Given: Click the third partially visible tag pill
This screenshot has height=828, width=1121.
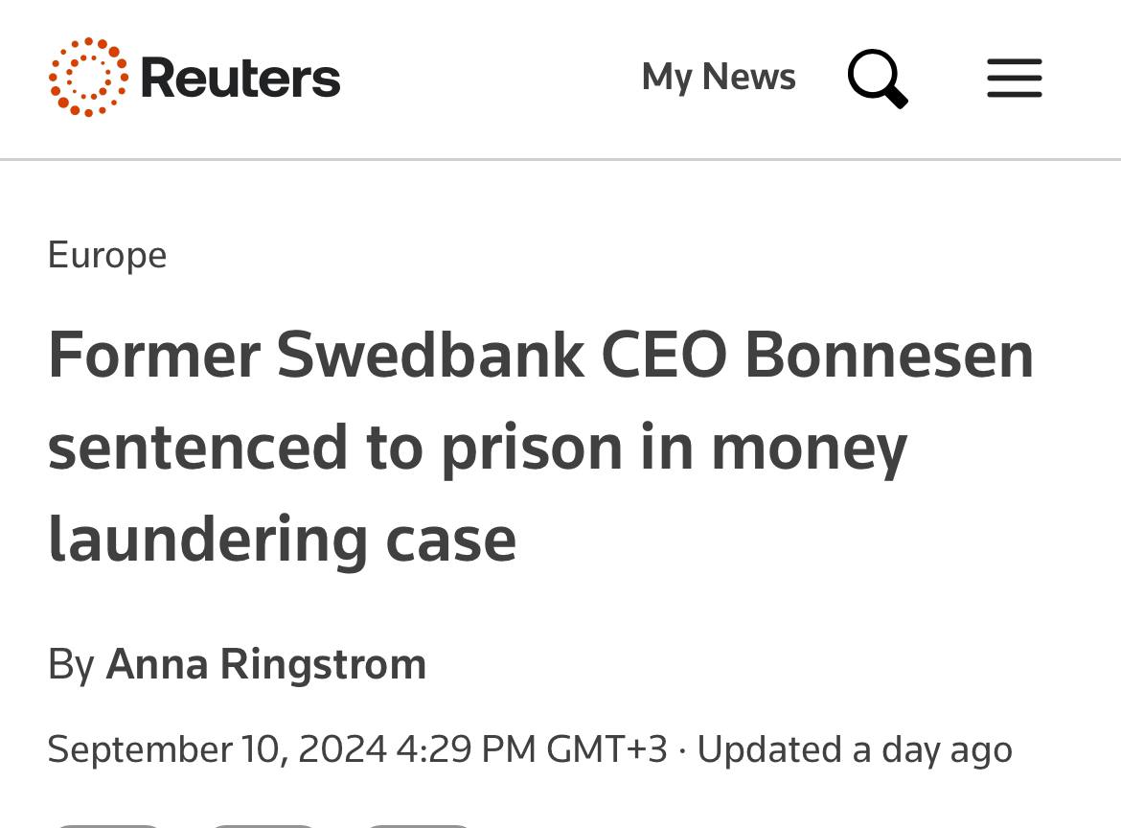Looking at the screenshot, I should (417, 825).
